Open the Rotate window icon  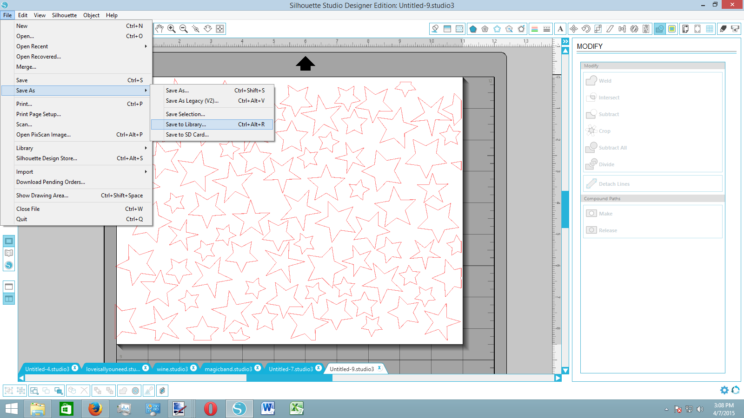pos(586,29)
